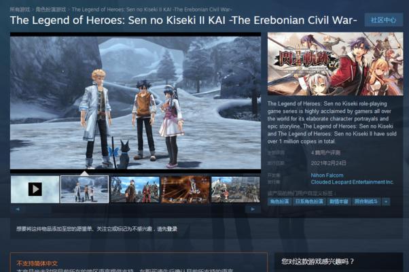
Task: Select the 回合制战斗 tag
Action: [366, 201]
